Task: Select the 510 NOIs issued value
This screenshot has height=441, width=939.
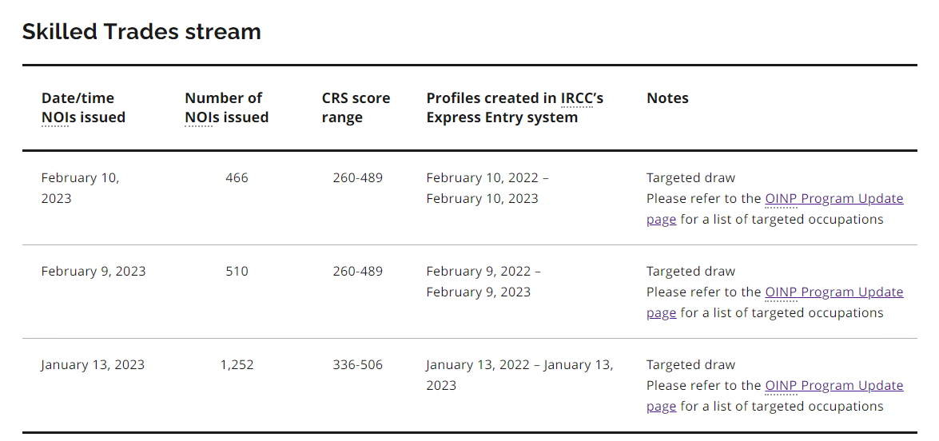Action: point(237,272)
